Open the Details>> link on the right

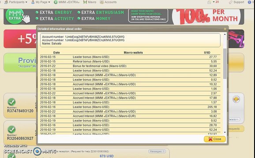(x=233, y=119)
